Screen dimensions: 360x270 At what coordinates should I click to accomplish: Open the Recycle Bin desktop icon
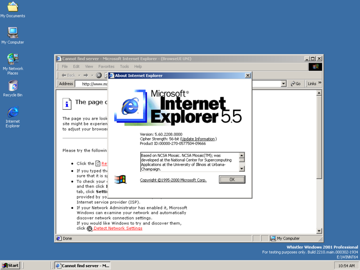click(x=13, y=88)
